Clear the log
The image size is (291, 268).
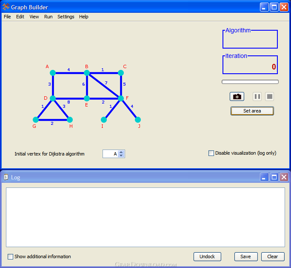coord(273,256)
